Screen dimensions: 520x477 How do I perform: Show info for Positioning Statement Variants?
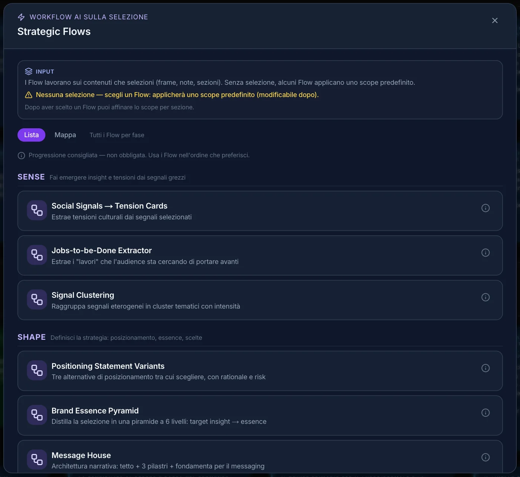pos(485,368)
